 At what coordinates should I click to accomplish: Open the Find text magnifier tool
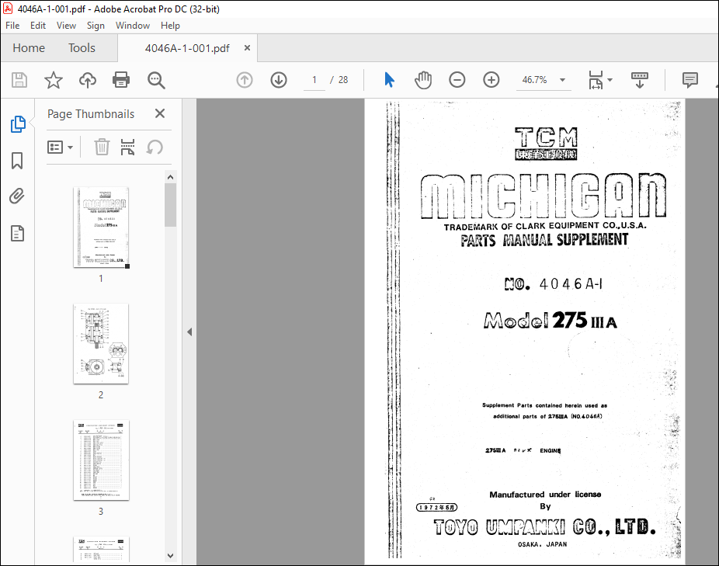156,80
